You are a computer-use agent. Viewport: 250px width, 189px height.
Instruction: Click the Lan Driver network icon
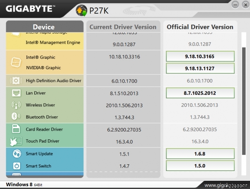[16, 93]
